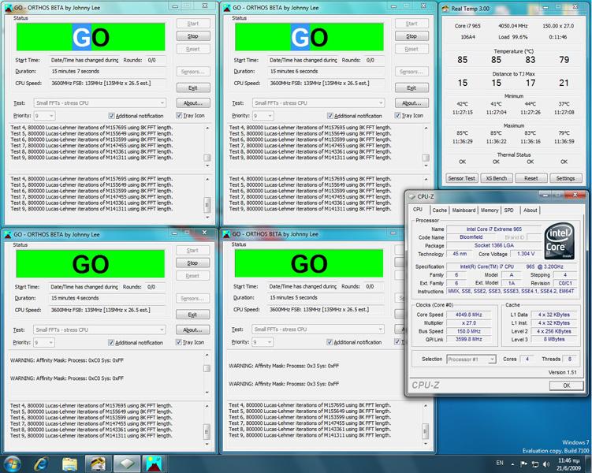Click About... in the 15 minutes 6 seconds ORTHOS window
The height and width of the screenshot is (473, 592).
(x=411, y=103)
